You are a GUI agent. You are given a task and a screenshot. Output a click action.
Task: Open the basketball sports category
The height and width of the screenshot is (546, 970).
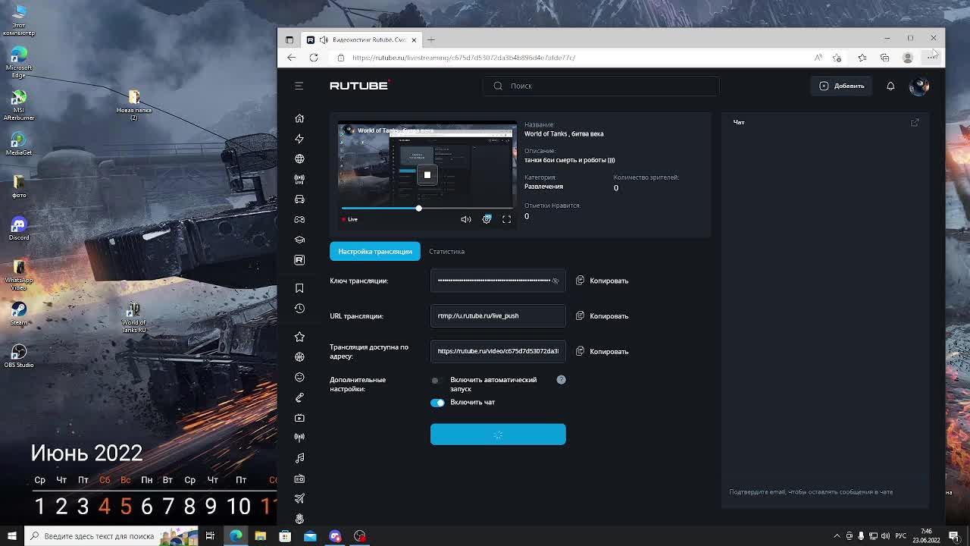click(299, 356)
